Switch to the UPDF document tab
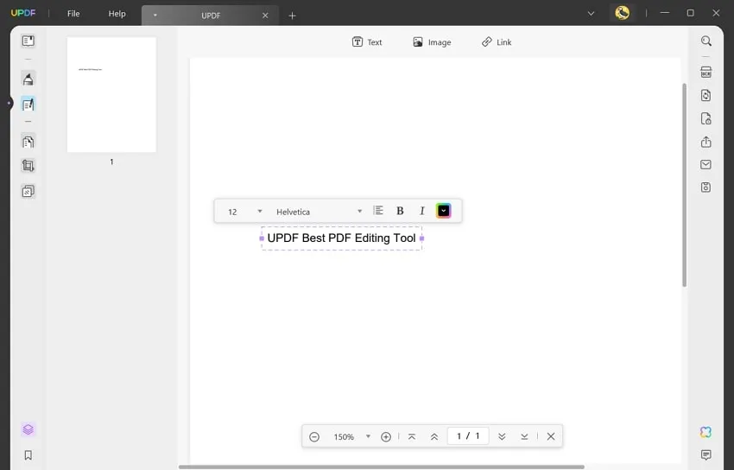The image size is (734, 470). (x=211, y=16)
